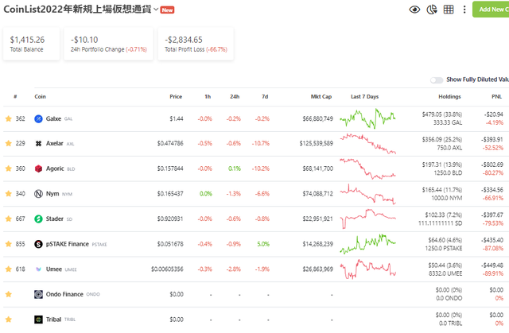Click Galxe holdings $479.05 (33.8%)

coord(442,114)
